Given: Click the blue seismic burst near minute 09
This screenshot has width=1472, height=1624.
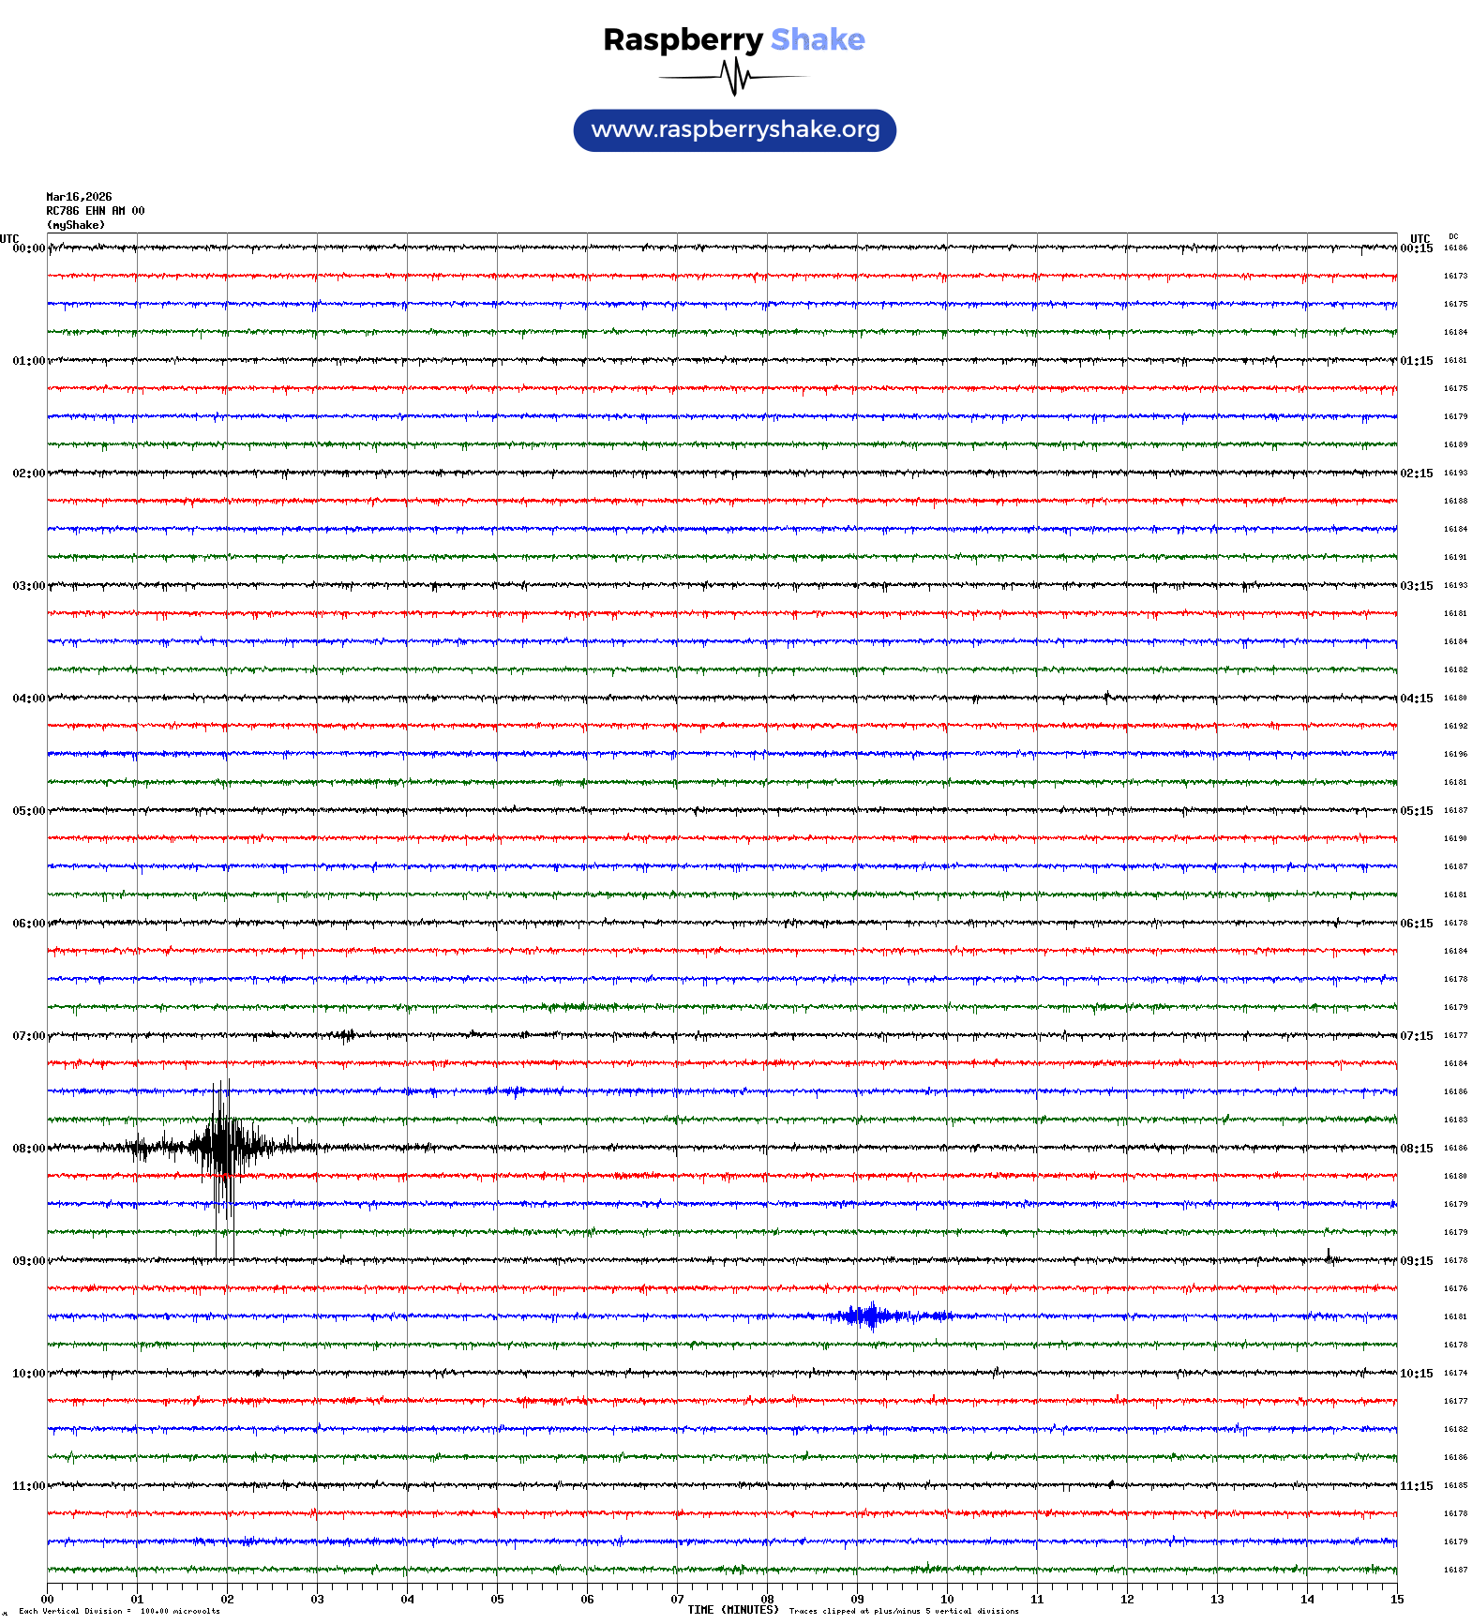Looking at the screenshot, I should coord(872,1316).
